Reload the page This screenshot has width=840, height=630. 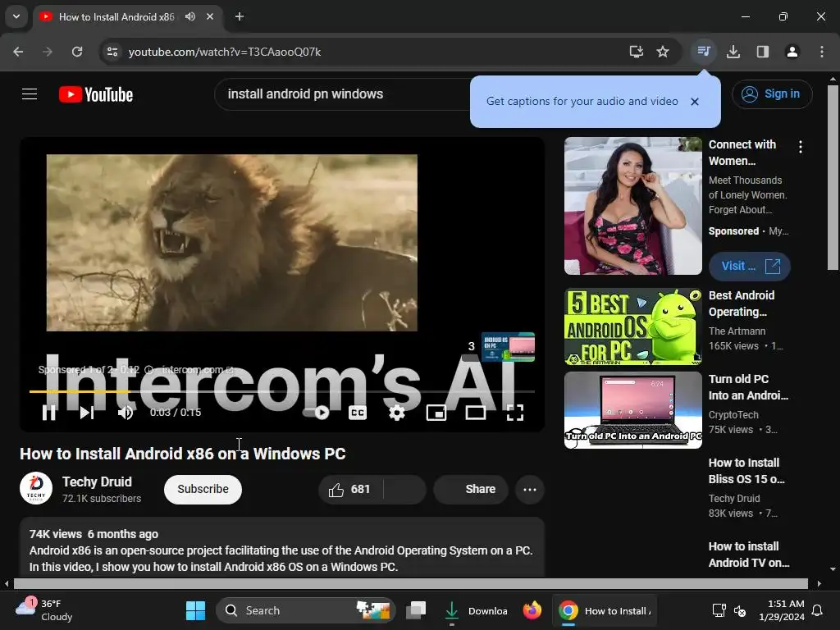[x=77, y=52]
